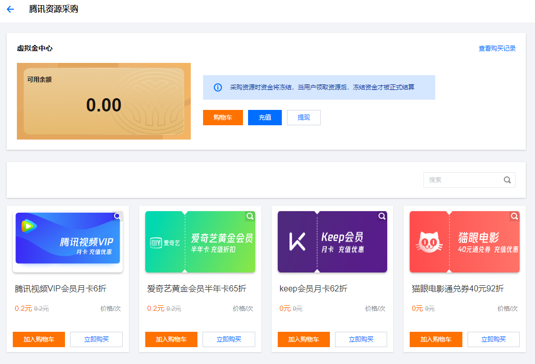Image resolution: width=535 pixels, height=364 pixels.
Task: Click the 腾讯资源采购 page title
Action: [x=54, y=9]
